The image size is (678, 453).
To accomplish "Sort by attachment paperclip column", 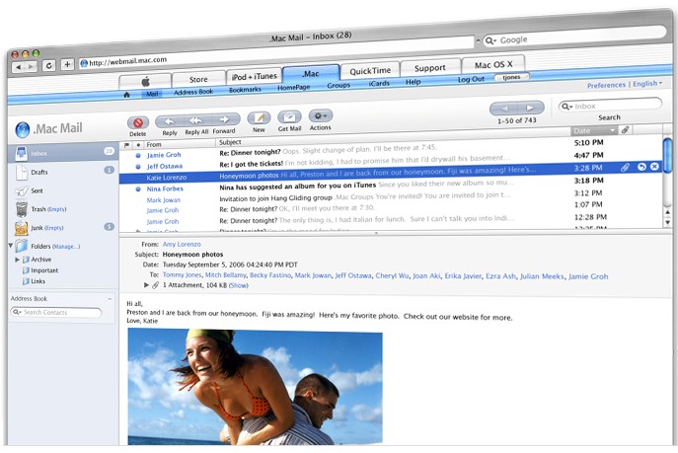I will (x=625, y=129).
